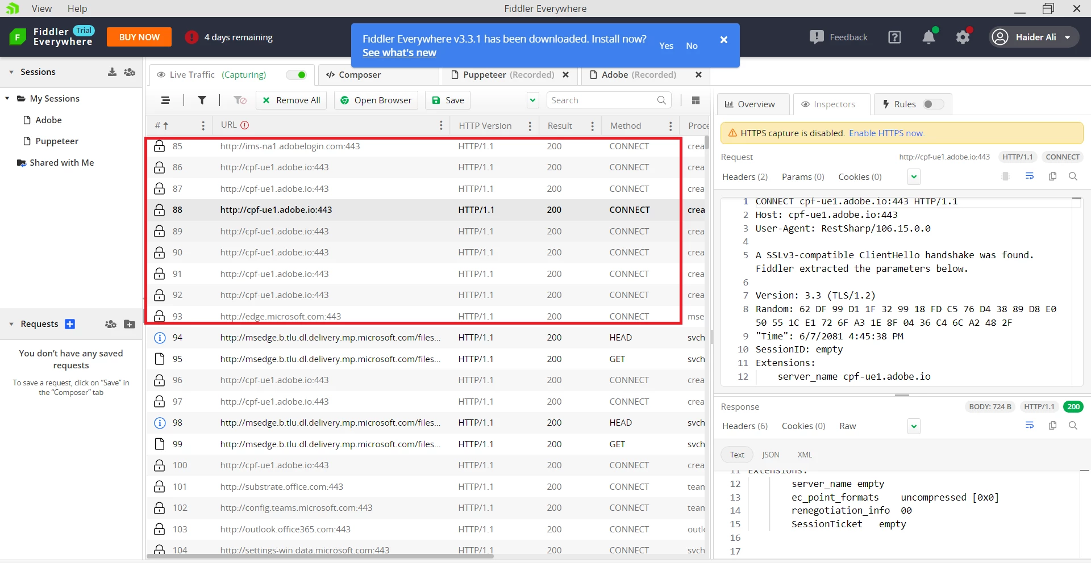This screenshot has width=1091, height=563.
Task: Open HTTP Version column options menu
Action: click(x=530, y=125)
